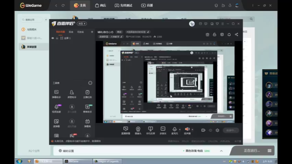Edit the 英雄联盟 category label
The image size is (292, 164).
coord(111,37)
